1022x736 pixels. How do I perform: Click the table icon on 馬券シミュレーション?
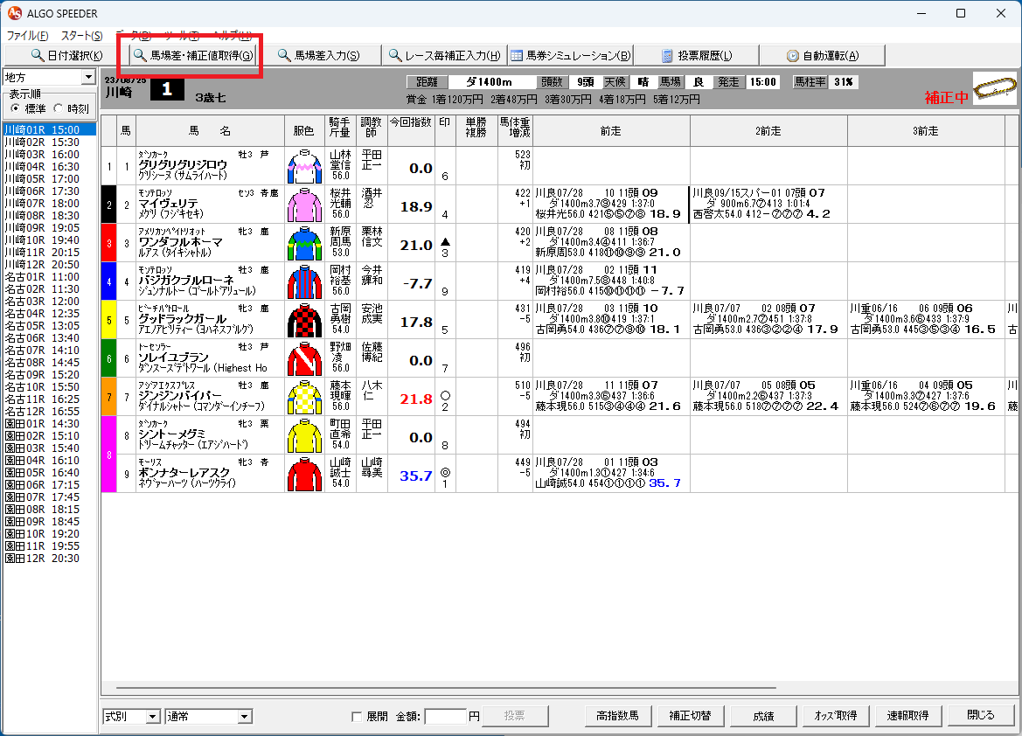[516, 56]
